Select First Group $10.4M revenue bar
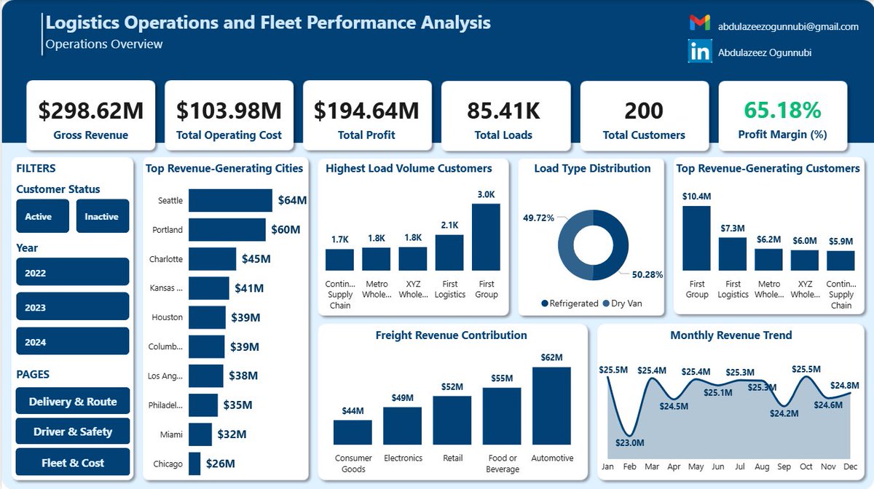 [x=696, y=238]
